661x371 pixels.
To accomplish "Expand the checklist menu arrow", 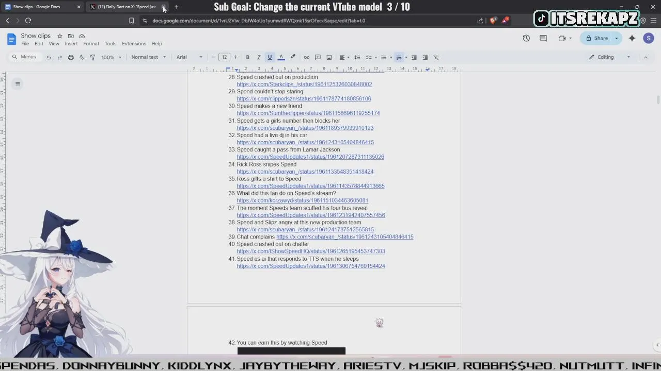I will [x=375, y=57].
